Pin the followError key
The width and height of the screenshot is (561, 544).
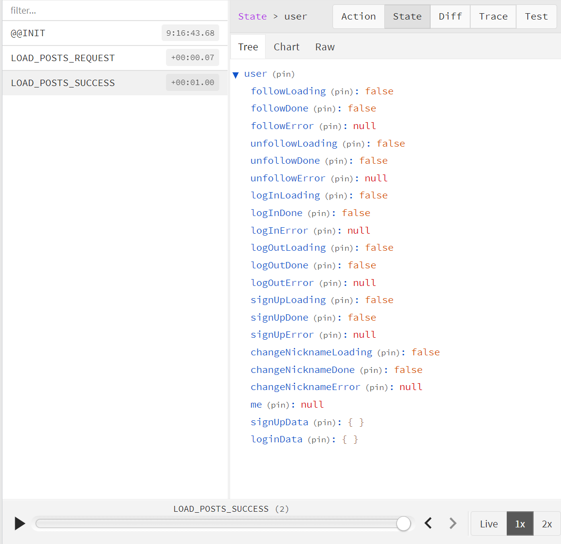(x=330, y=127)
